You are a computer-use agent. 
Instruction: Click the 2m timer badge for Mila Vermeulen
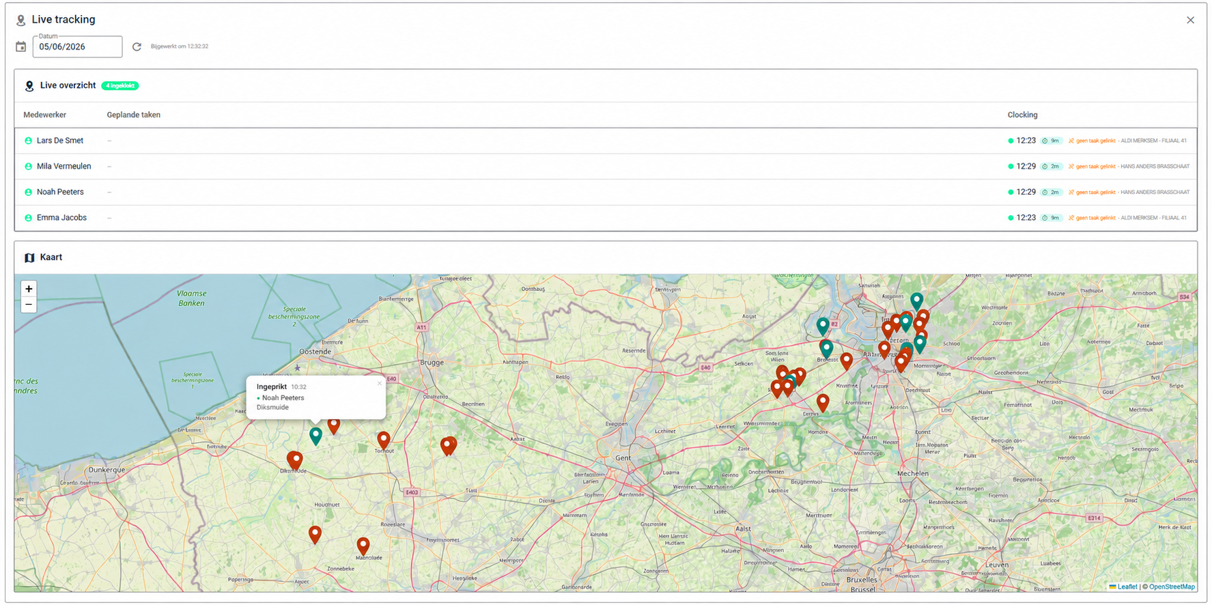1051,167
